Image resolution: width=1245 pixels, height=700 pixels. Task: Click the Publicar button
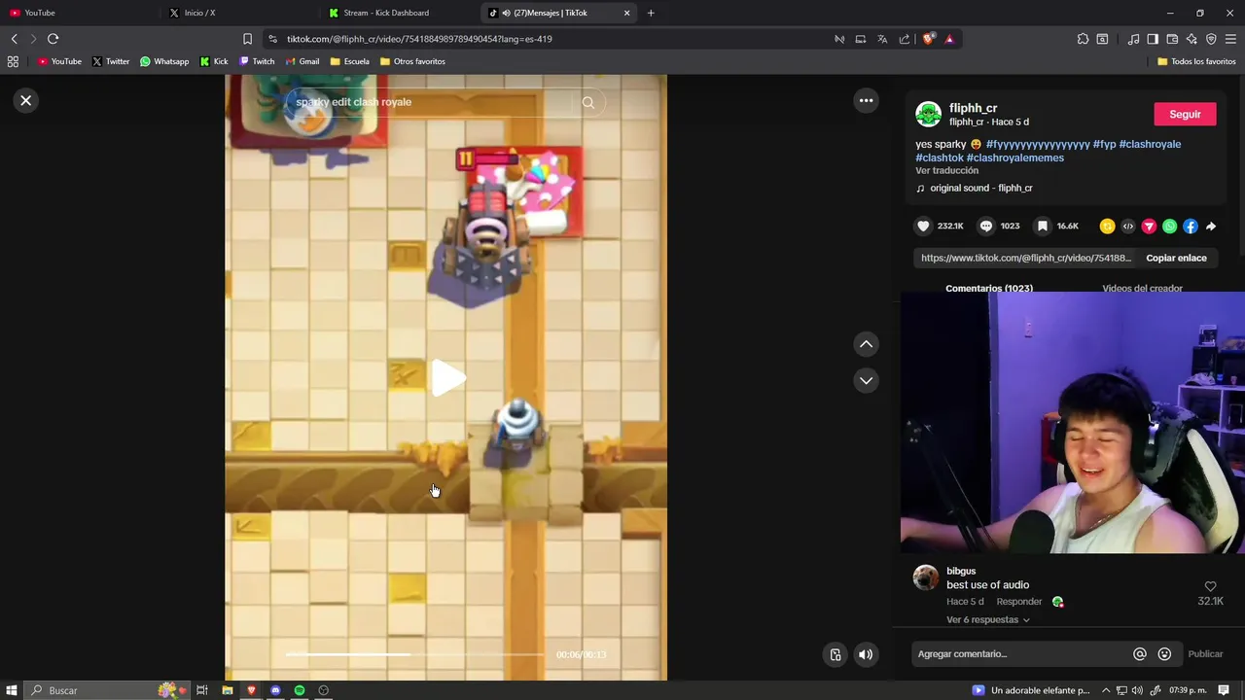(x=1205, y=654)
